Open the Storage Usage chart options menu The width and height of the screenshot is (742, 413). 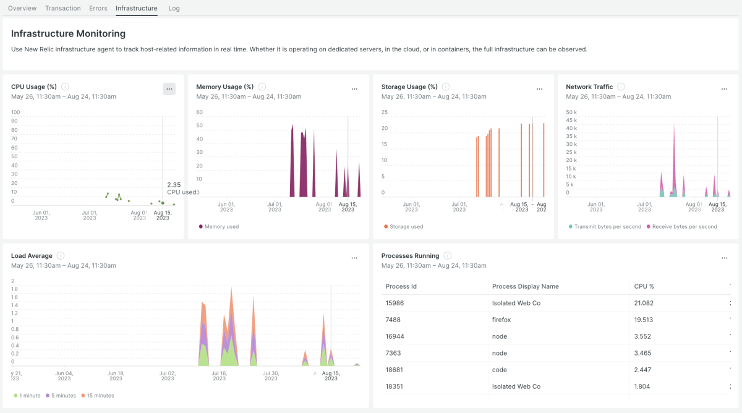[539, 89]
